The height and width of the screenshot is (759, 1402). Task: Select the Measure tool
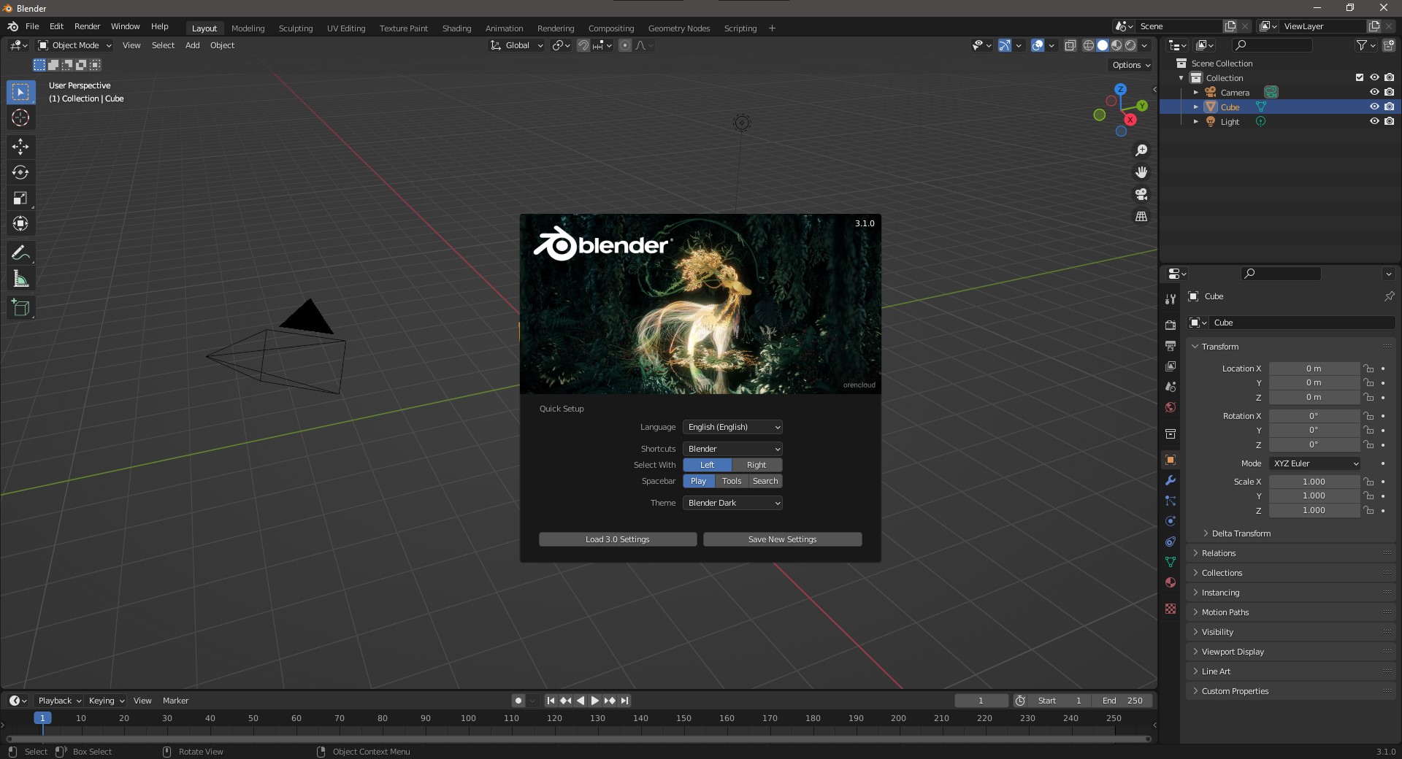pyautogui.click(x=20, y=279)
